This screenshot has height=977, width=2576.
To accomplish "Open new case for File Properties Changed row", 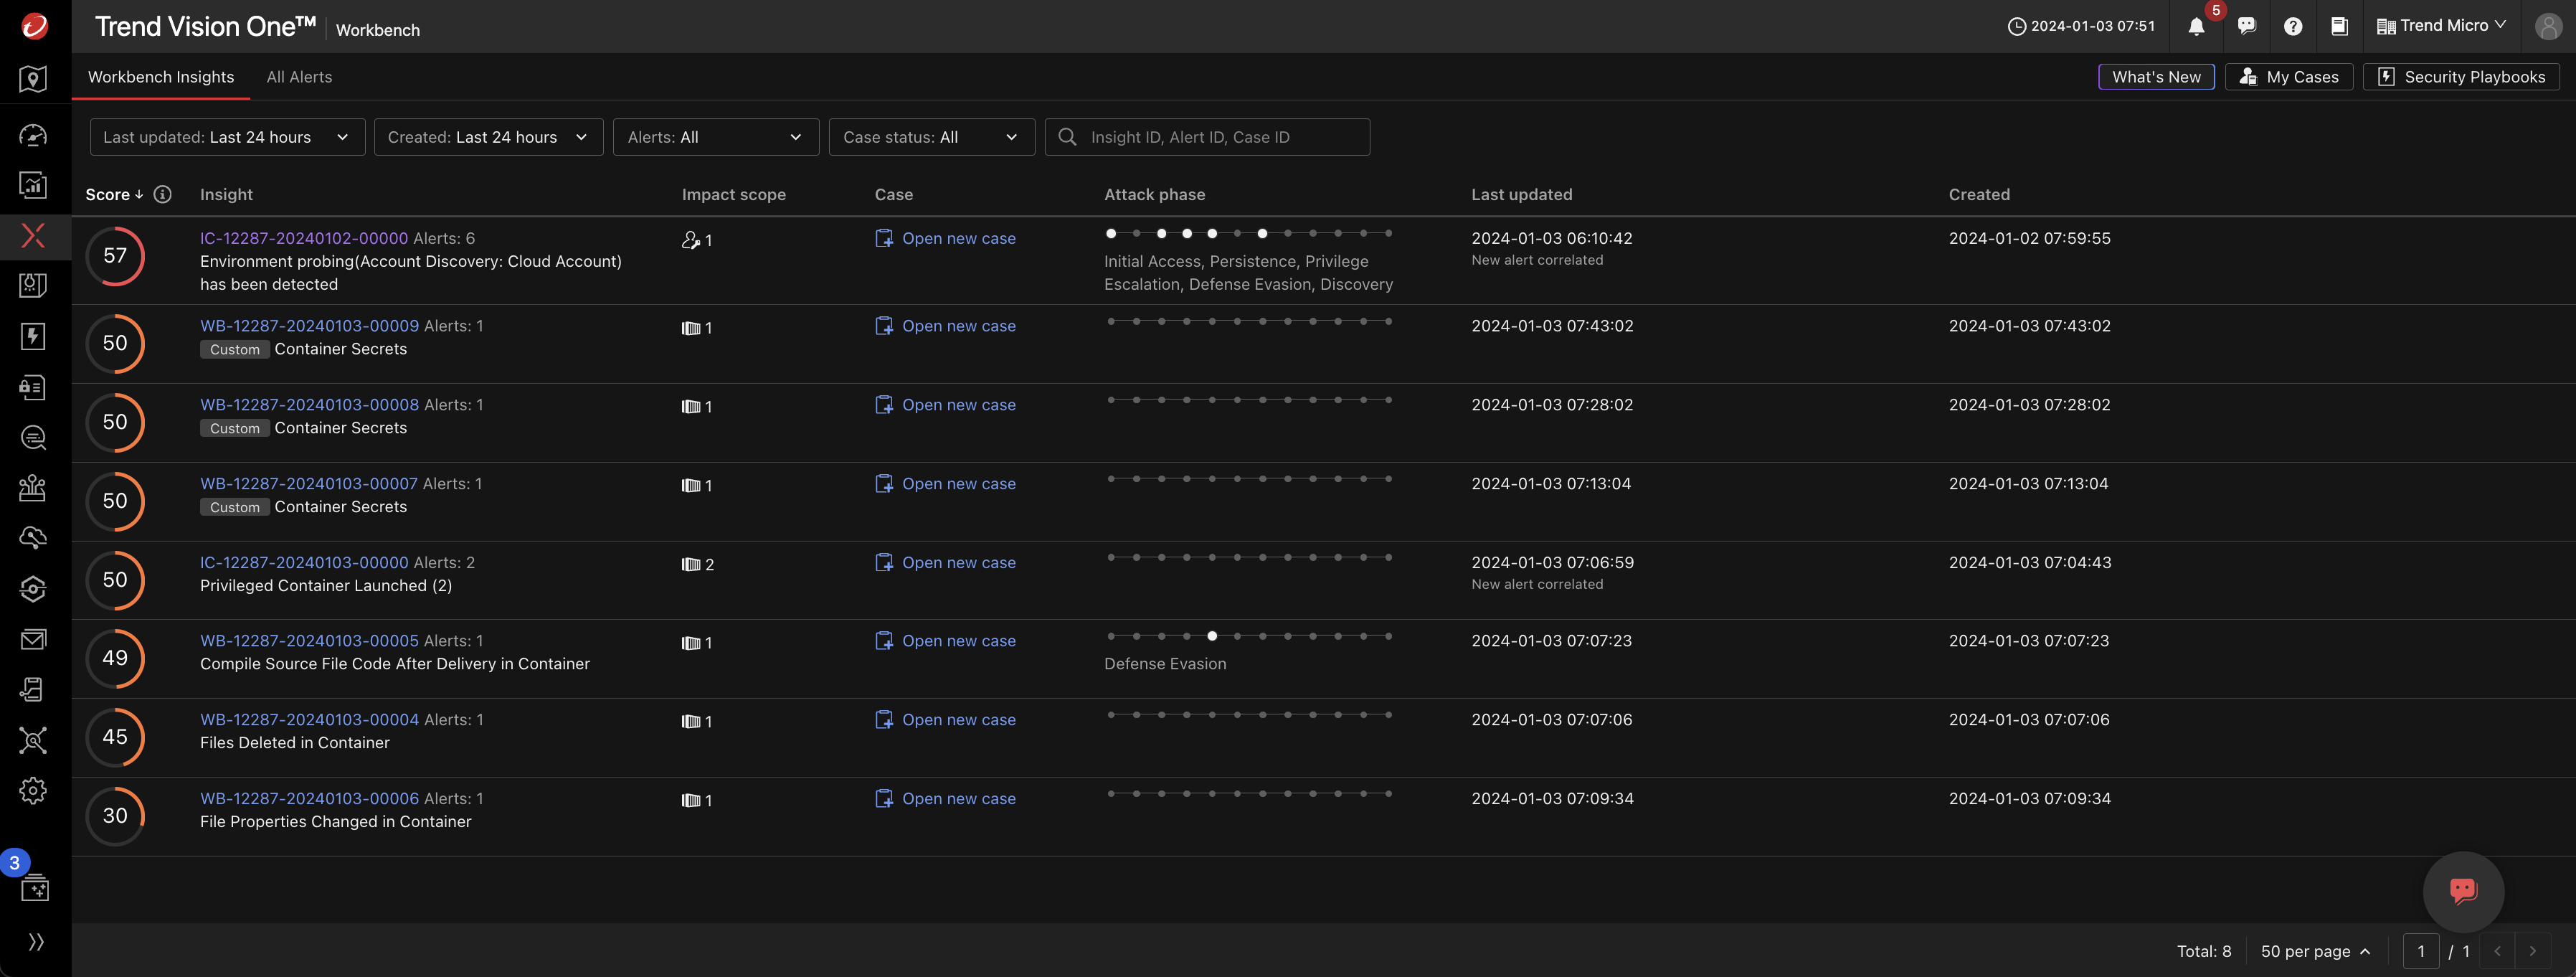I will click(946, 799).
